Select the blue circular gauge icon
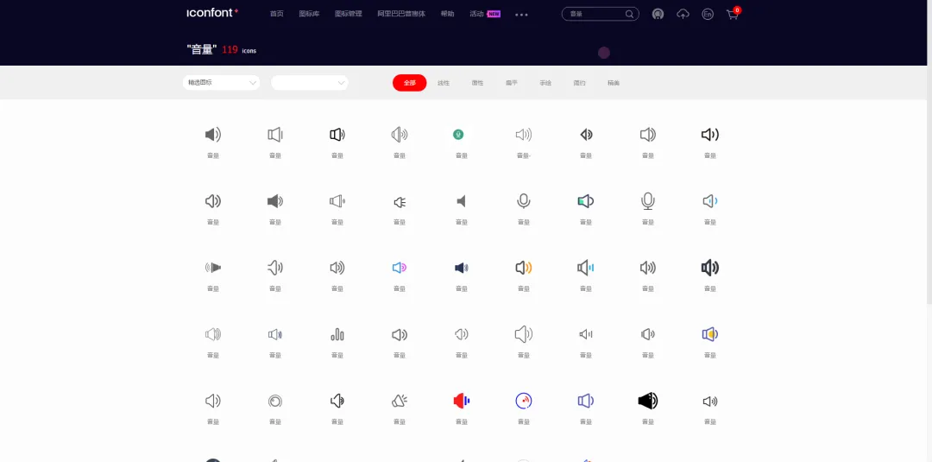Viewport: 932px width, 462px height. [524, 401]
